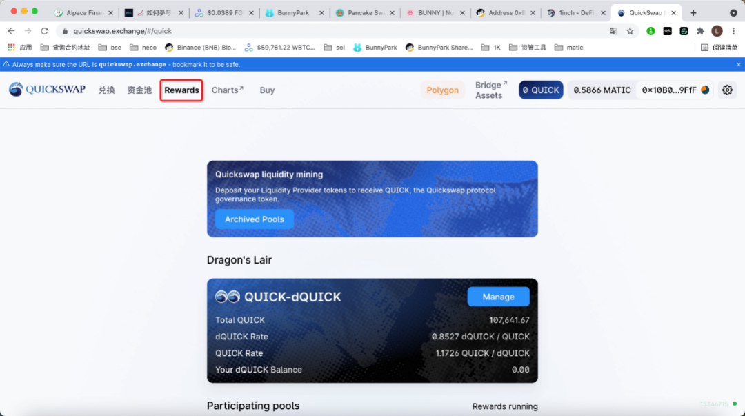Viewport: 745px width, 416px height.
Task: Open the 资管工具 bookmarks folder
Action: [528, 48]
